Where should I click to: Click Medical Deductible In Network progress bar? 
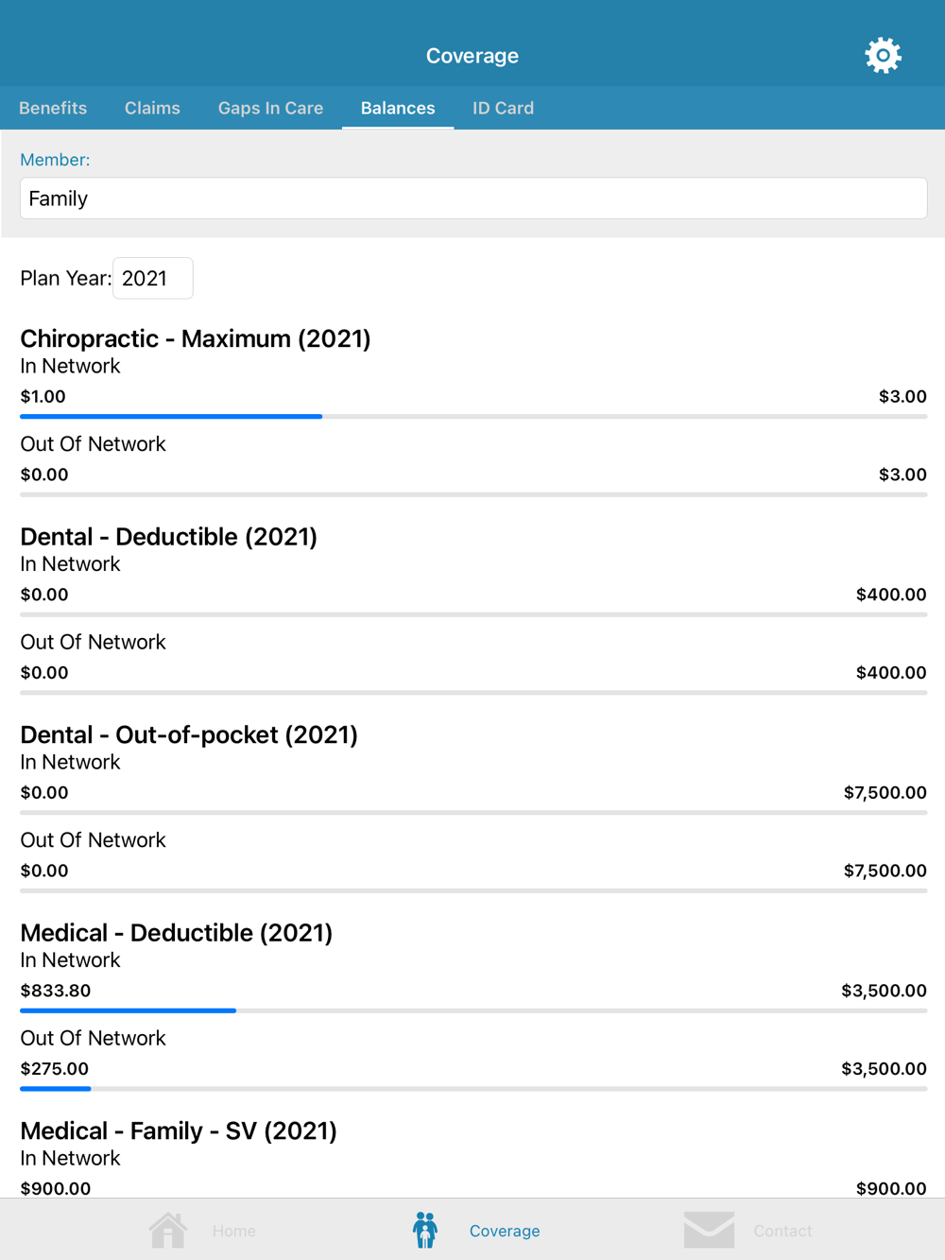(472, 1010)
